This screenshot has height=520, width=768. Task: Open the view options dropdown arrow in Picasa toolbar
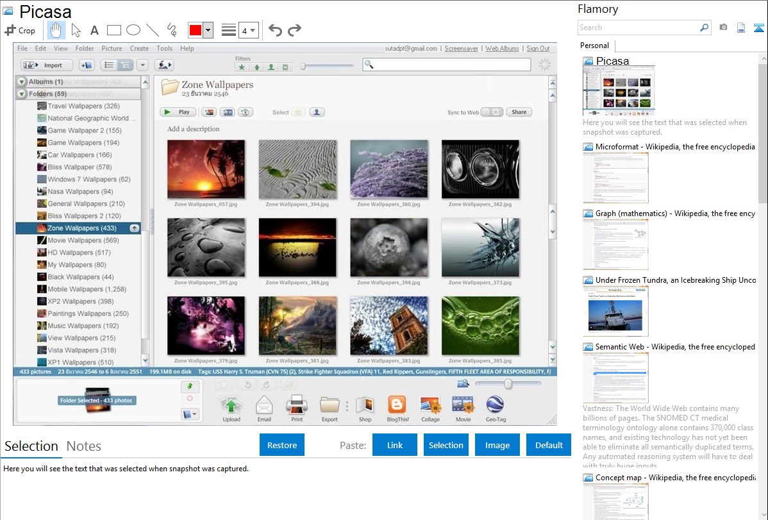point(142,65)
